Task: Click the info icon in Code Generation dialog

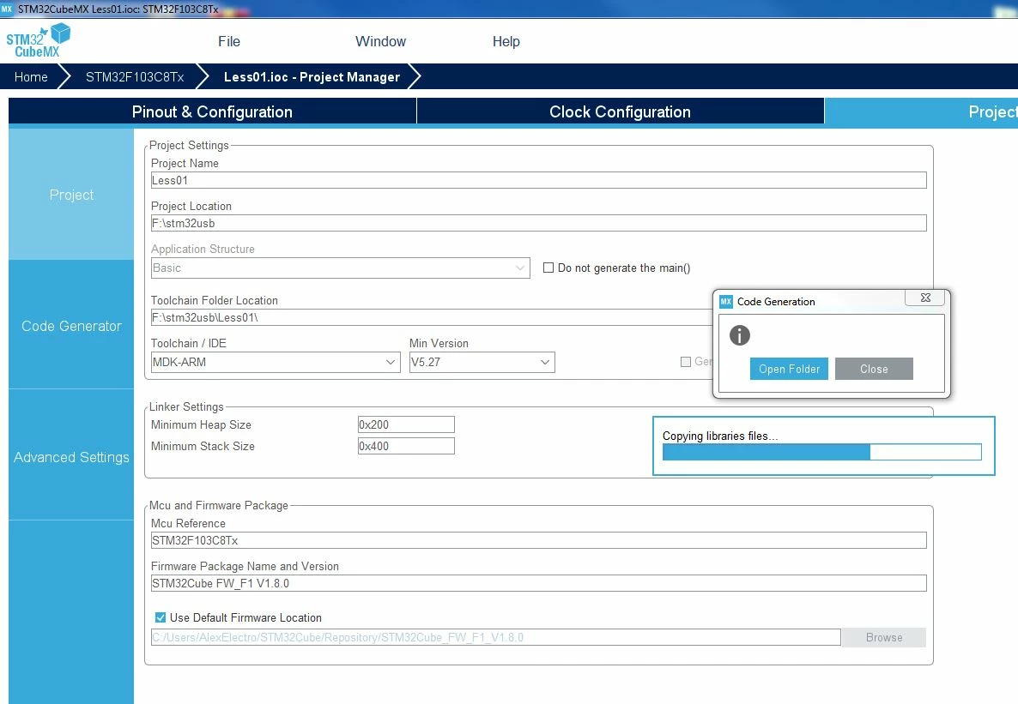Action: coord(740,334)
